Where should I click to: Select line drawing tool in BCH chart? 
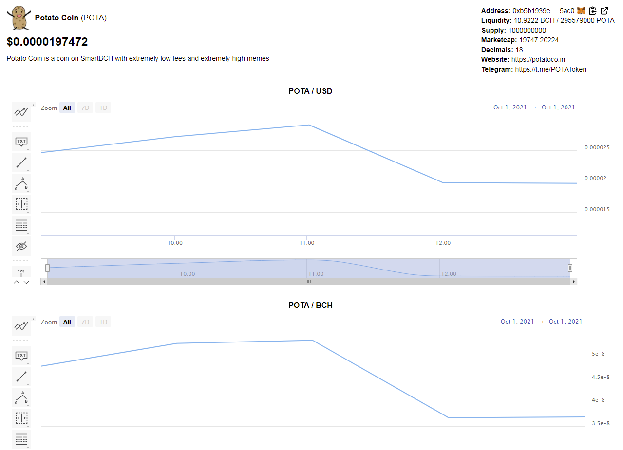21,377
